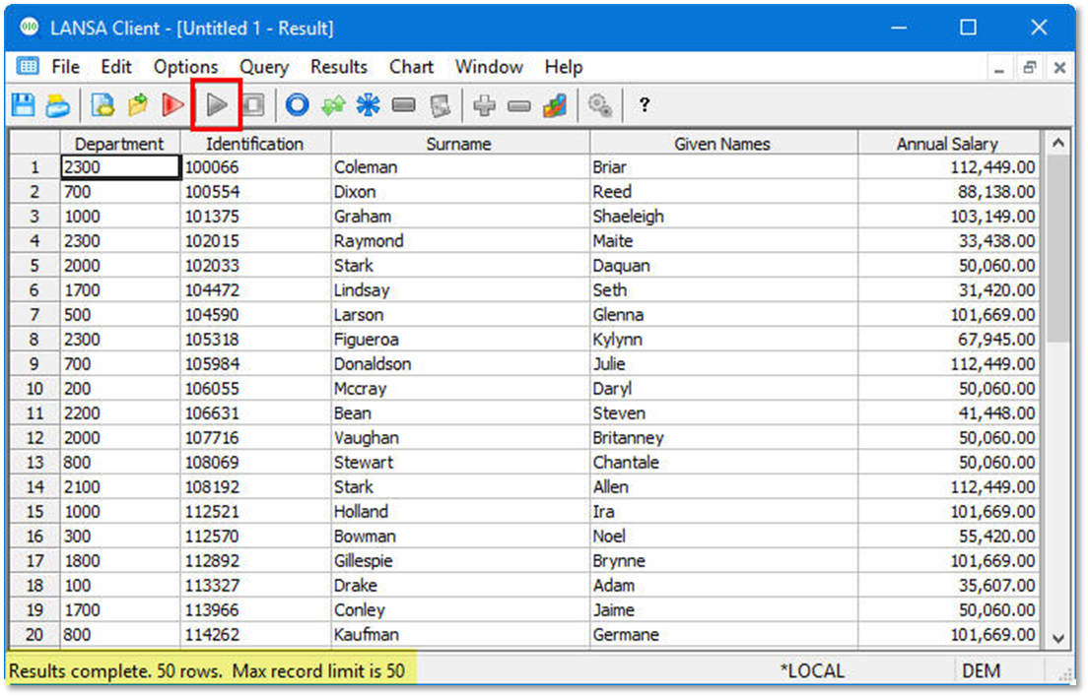The image size is (1088, 697).
Task: Click the gray plus toolbar icon
Action: tap(484, 105)
